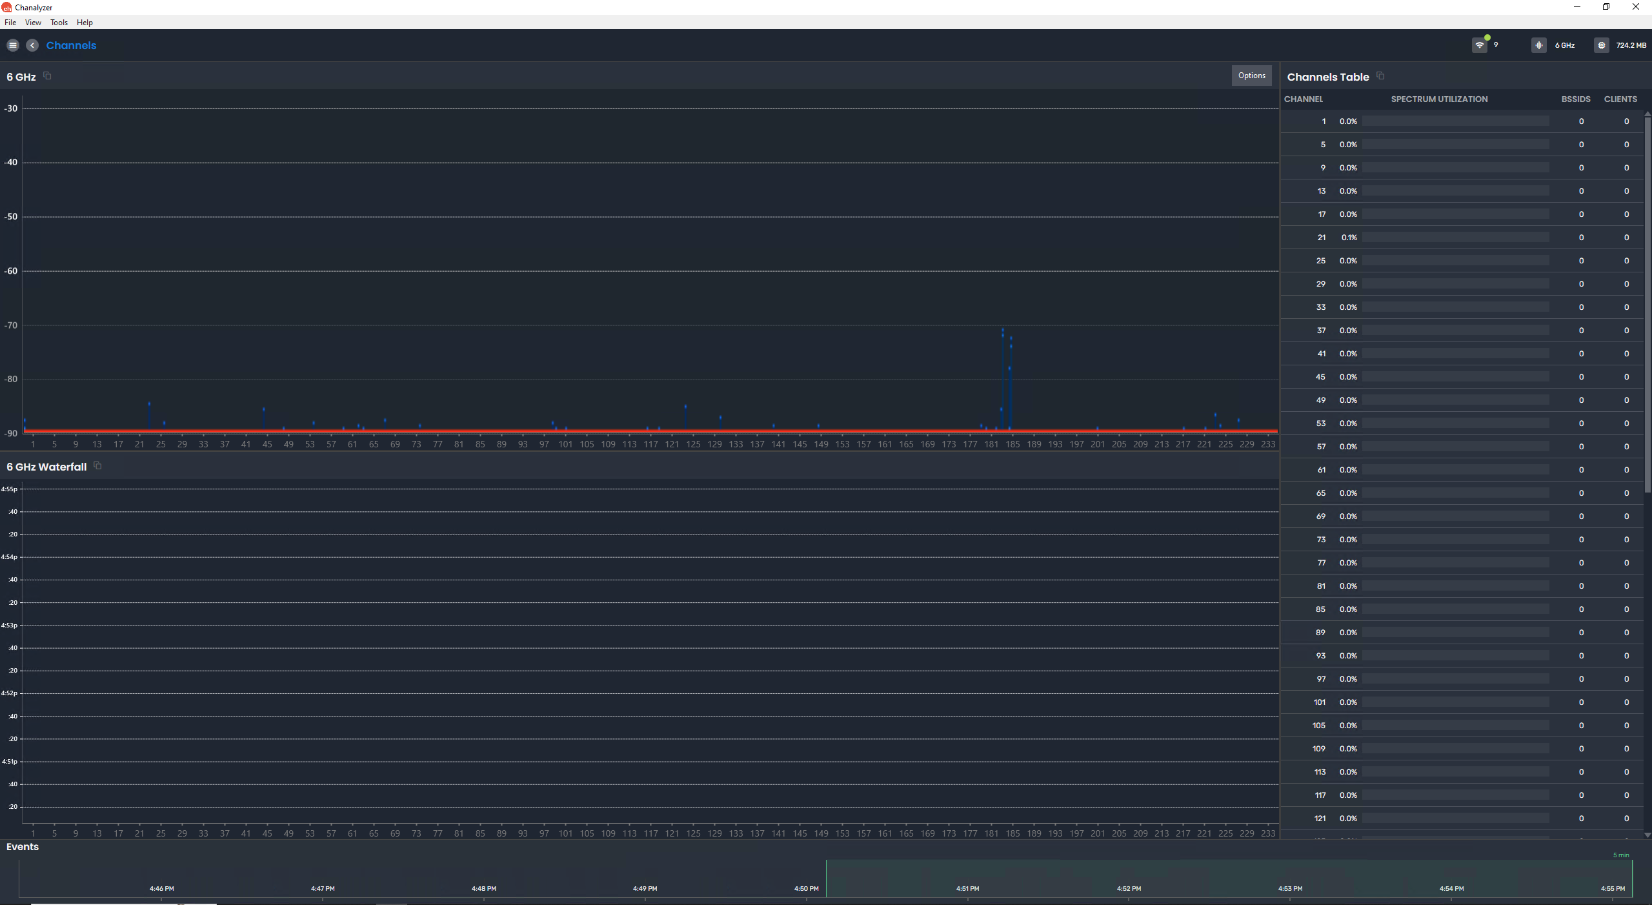Viewport: 1652px width, 905px height.
Task: Copy the Channels Table via its icon
Action: [x=1380, y=76]
